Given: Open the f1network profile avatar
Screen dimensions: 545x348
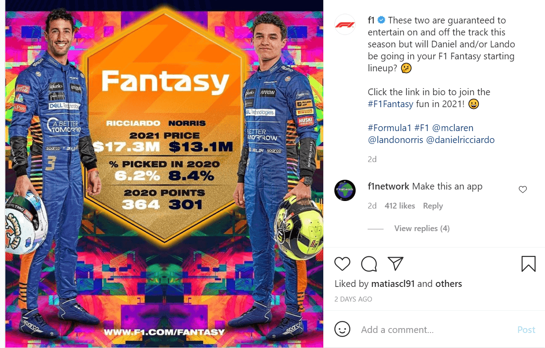Looking at the screenshot, I should click(345, 190).
